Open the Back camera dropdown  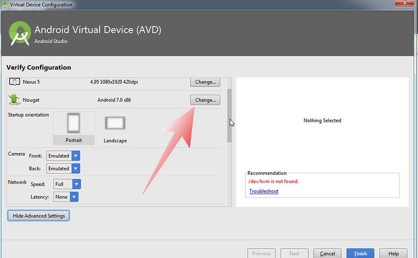[x=63, y=169]
